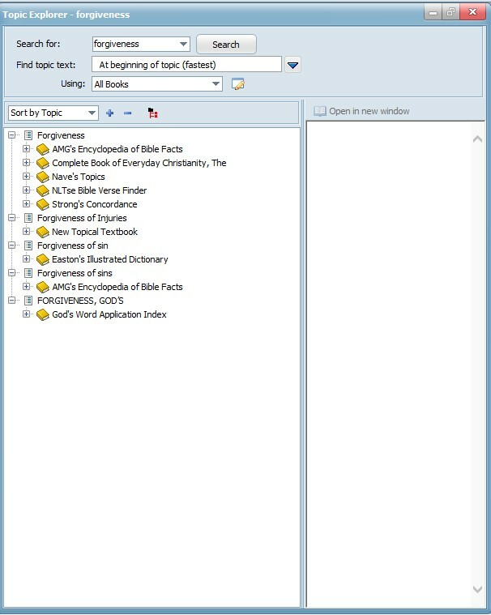Click the blue minus collapse-all icon

click(x=127, y=113)
